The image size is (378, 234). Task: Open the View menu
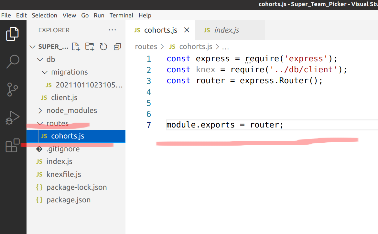click(x=69, y=15)
